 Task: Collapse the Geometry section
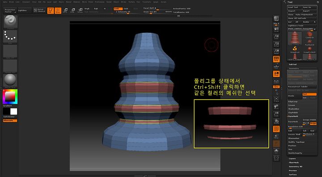coord(294,68)
